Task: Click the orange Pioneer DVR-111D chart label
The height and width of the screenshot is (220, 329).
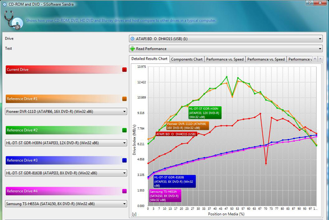Action: [x=188, y=126]
